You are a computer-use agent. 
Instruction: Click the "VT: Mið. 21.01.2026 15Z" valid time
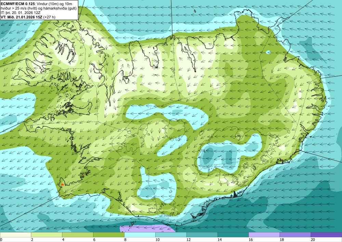(22, 17)
